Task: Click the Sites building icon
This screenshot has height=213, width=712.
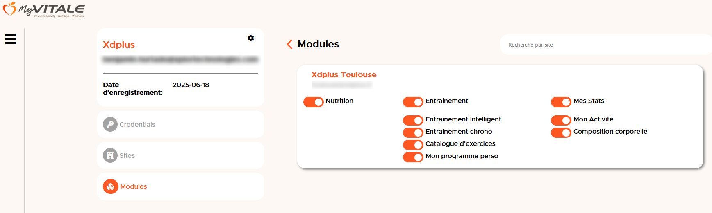Action: [110, 155]
